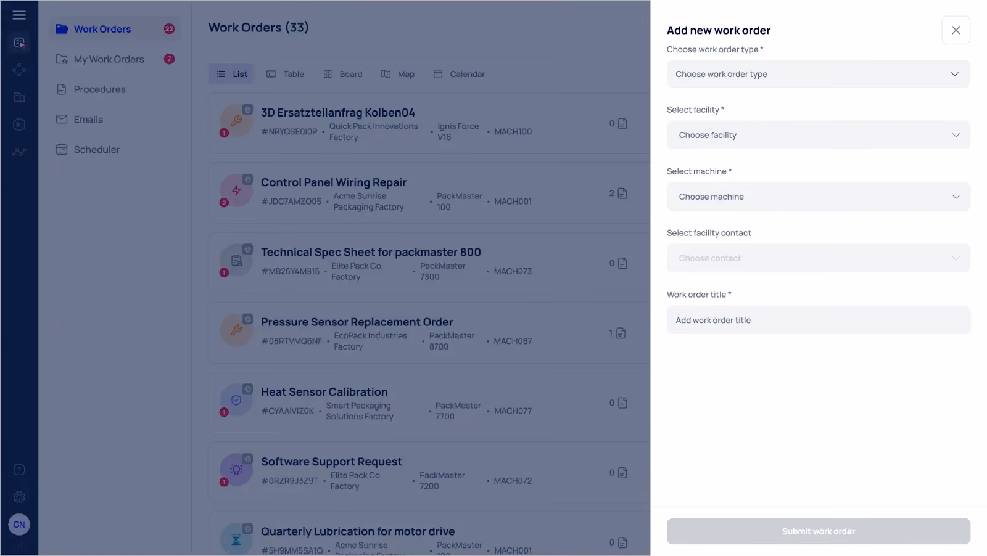
Task: Open attachments icon for Control Panel Wiring Repair
Action: coord(622,194)
